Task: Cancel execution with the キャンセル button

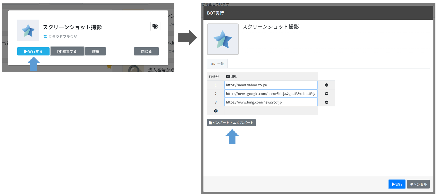Action: pos(418,184)
